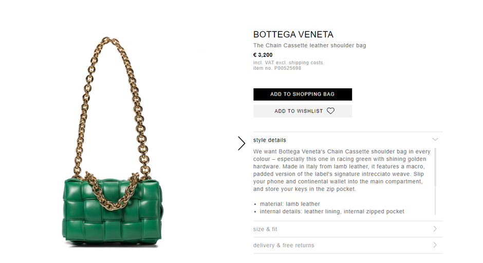Click the heart icon on wishlist button
This screenshot has width=483, height=263.
330,111
